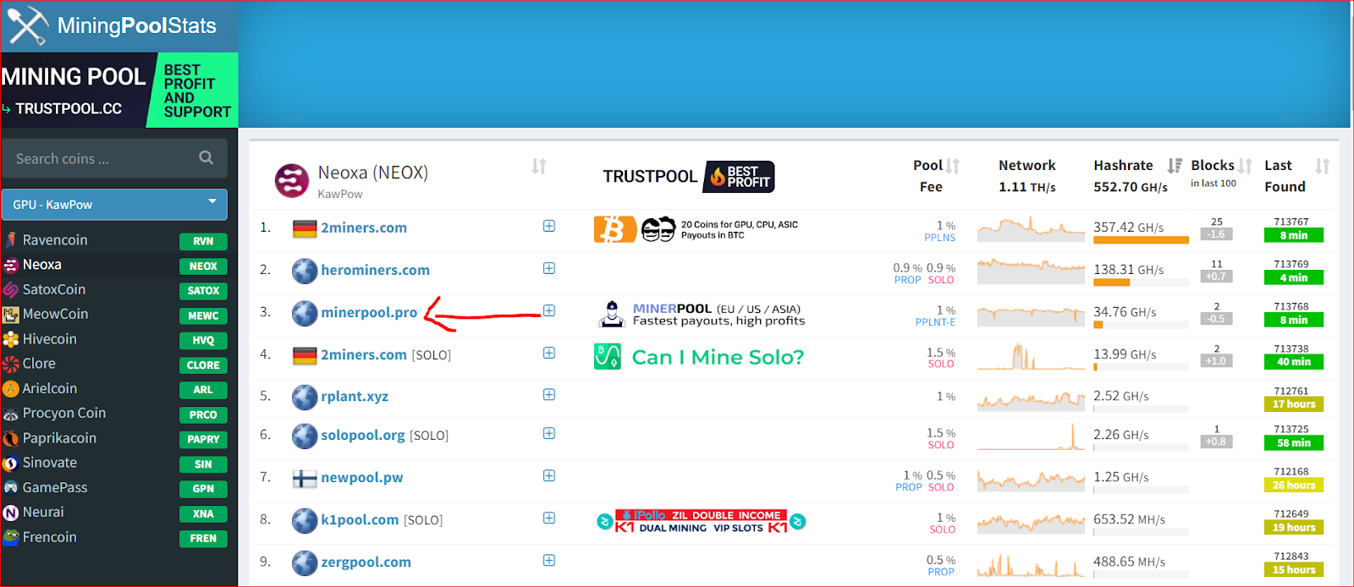The width and height of the screenshot is (1354, 587).
Task: Click the Can I Mine Solo? banner
Action: coord(699,357)
